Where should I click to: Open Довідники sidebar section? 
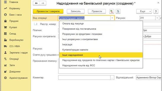pyautogui.click(x=15, y=72)
